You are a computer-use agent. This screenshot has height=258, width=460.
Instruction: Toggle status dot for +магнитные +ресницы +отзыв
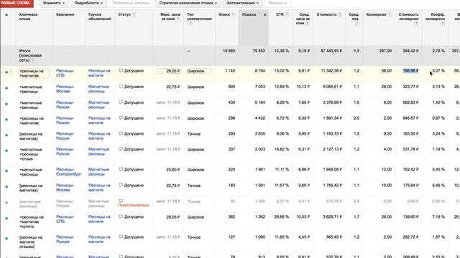click(x=6, y=150)
